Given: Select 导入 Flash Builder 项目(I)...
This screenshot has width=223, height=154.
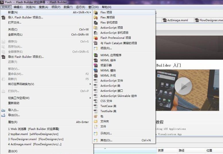Looking at the screenshot, I should point(25,17).
